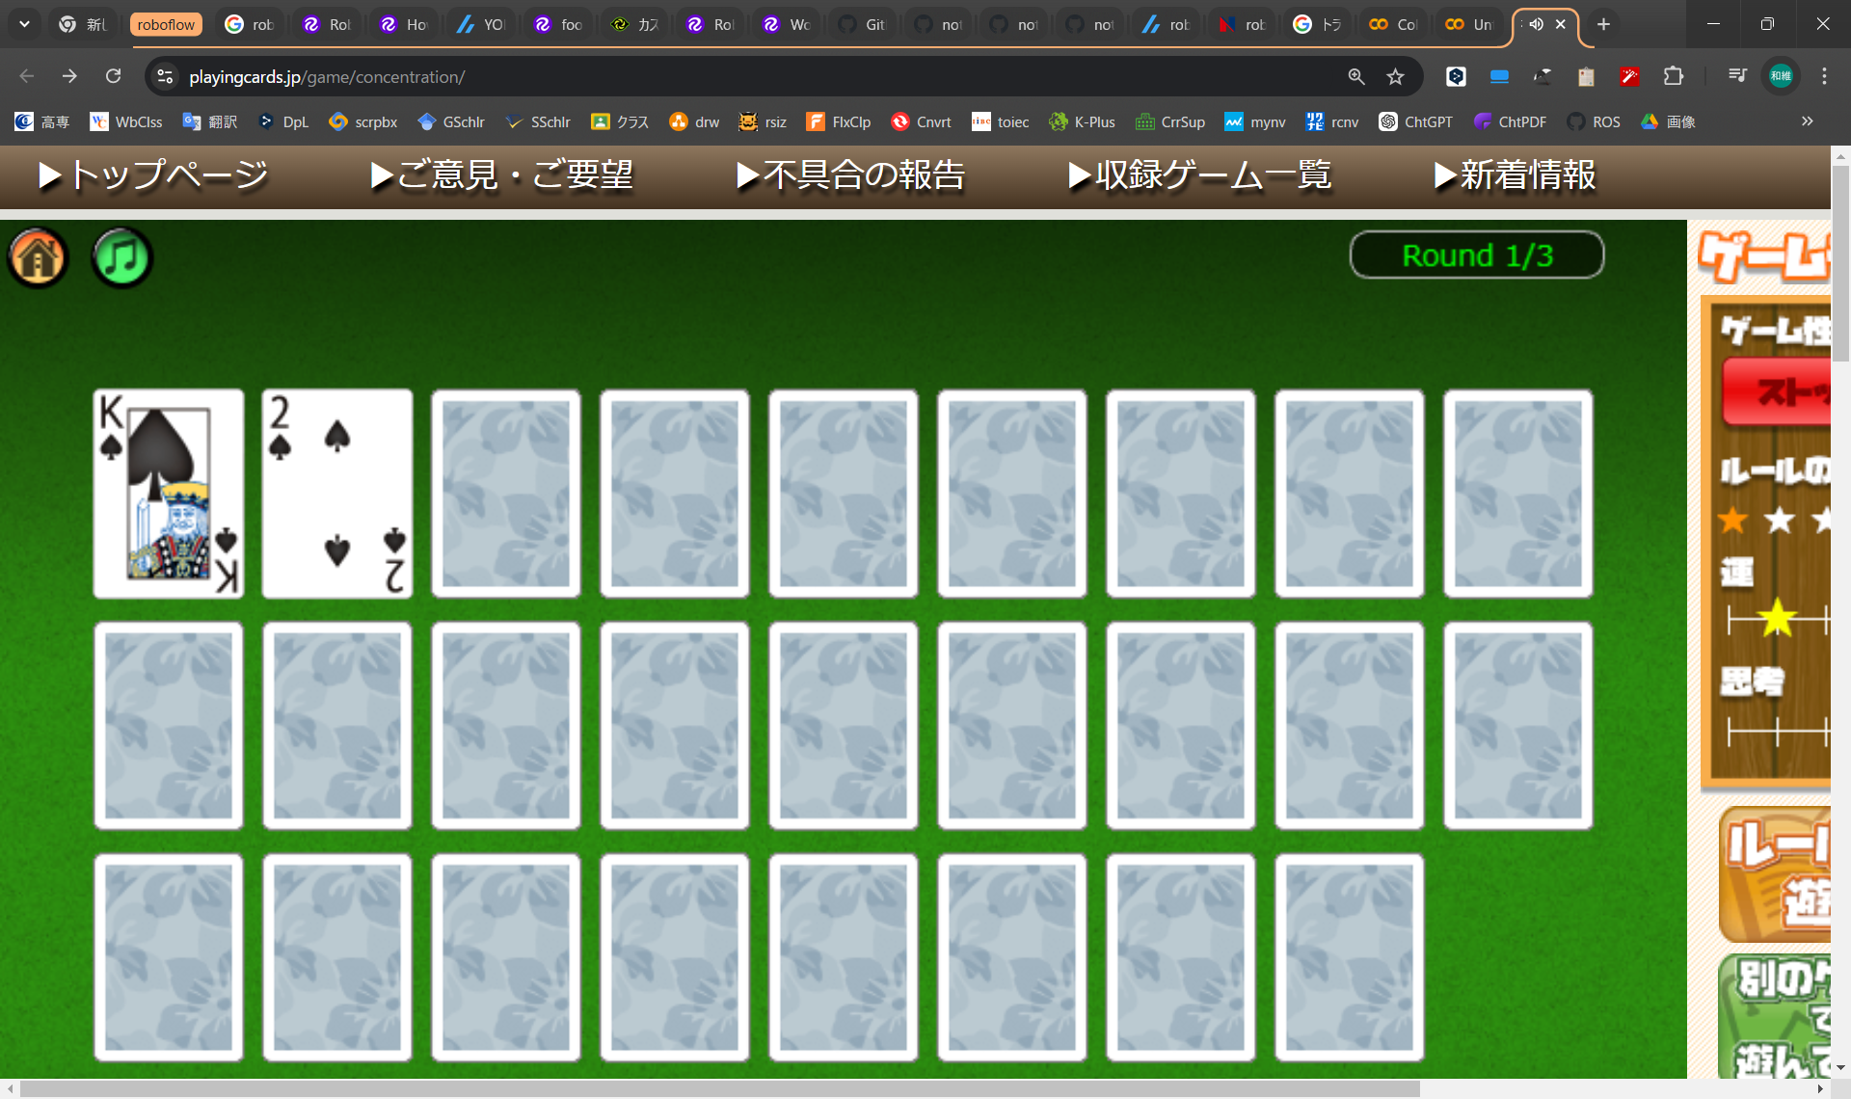Image resolution: width=1851 pixels, height=1099 pixels.
Task: Select the 2 of spades card
Action: pos(337,494)
